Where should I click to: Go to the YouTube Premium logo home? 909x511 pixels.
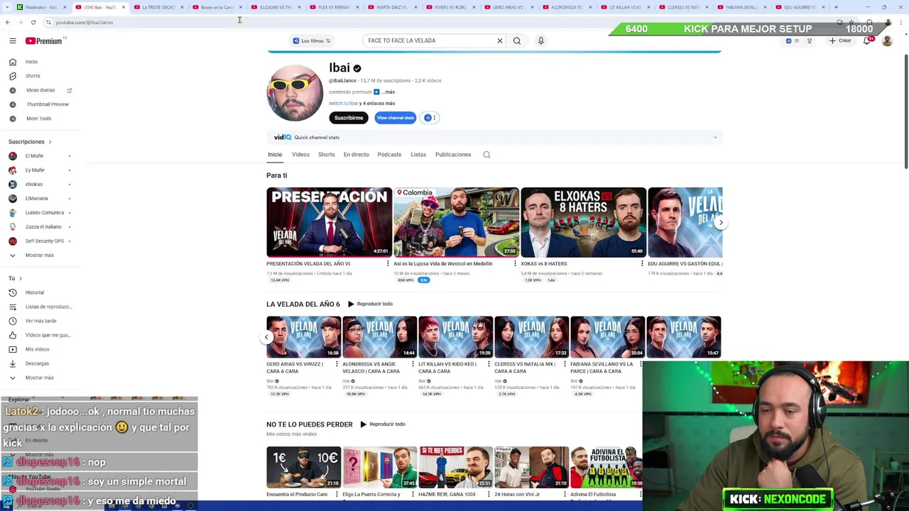click(x=45, y=41)
